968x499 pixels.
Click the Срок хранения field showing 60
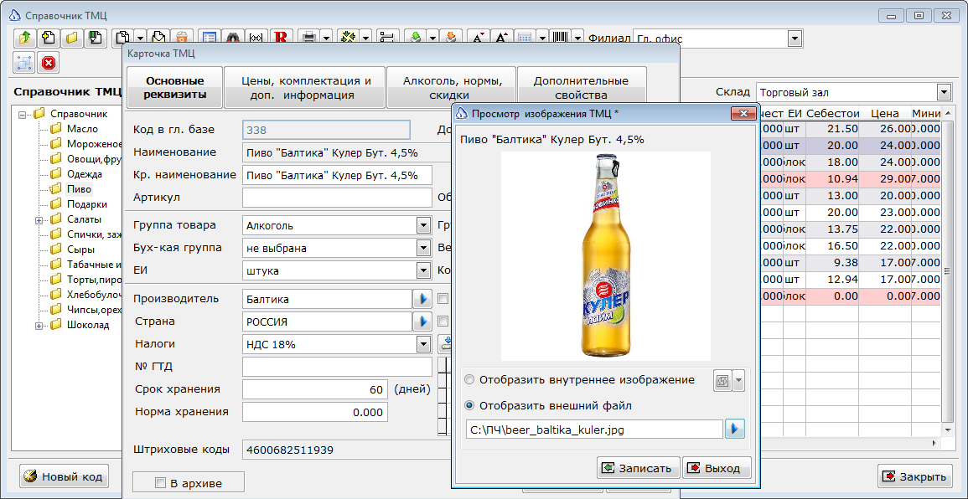[x=315, y=389]
